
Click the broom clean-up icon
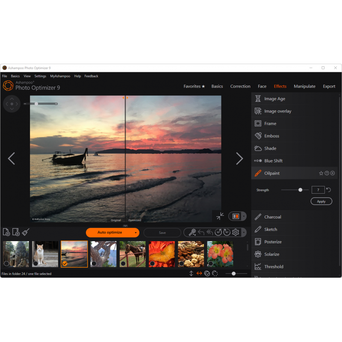[x=26, y=232]
